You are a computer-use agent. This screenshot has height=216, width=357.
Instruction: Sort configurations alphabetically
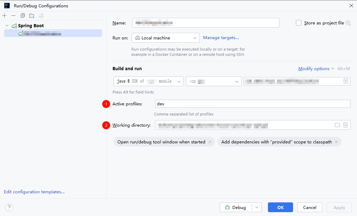[41, 16]
